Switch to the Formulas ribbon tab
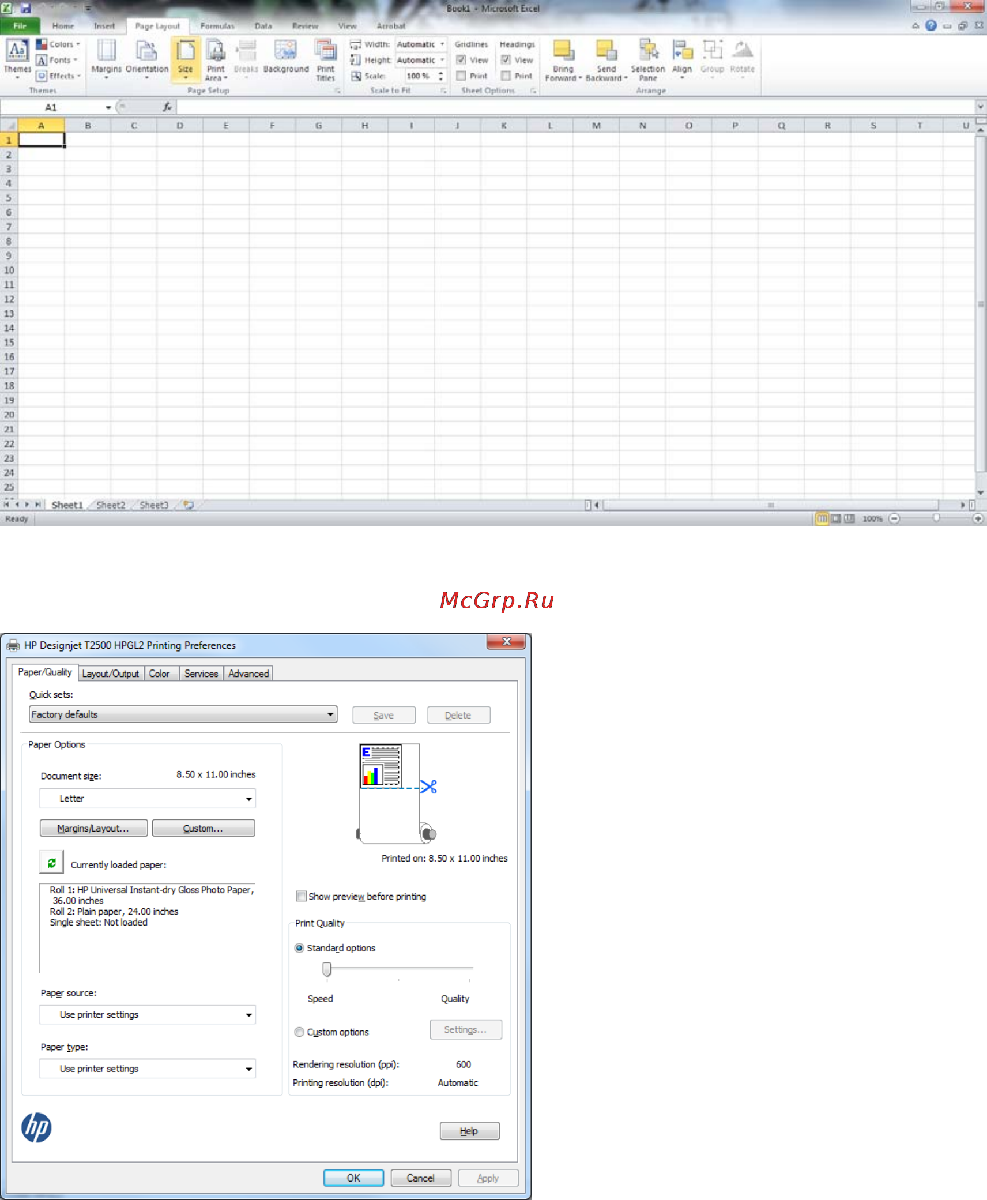Viewport: 987px width, 1200px height. coord(217,26)
